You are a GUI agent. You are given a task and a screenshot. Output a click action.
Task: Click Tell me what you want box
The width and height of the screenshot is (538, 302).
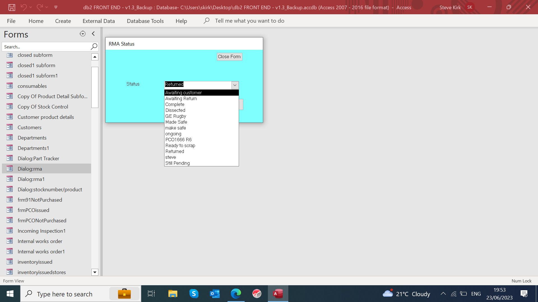(x=249, y=21)
